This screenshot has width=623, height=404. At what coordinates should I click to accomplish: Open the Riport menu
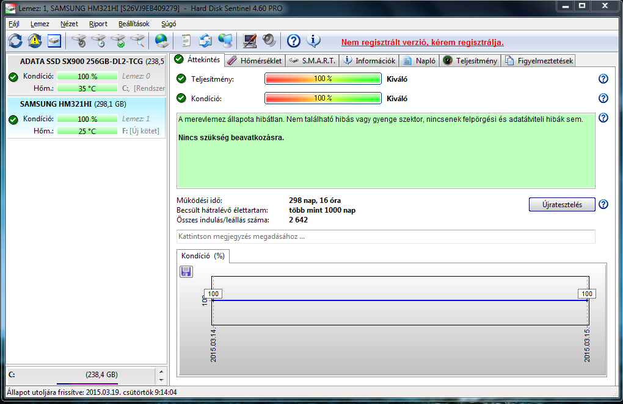click(98, 24)
